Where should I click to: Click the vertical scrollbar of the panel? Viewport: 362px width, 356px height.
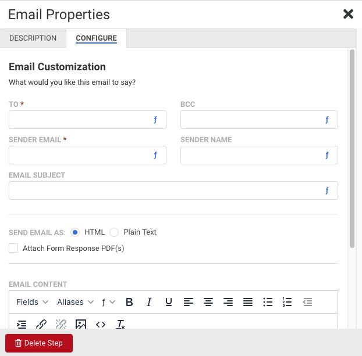pos(352,149)
